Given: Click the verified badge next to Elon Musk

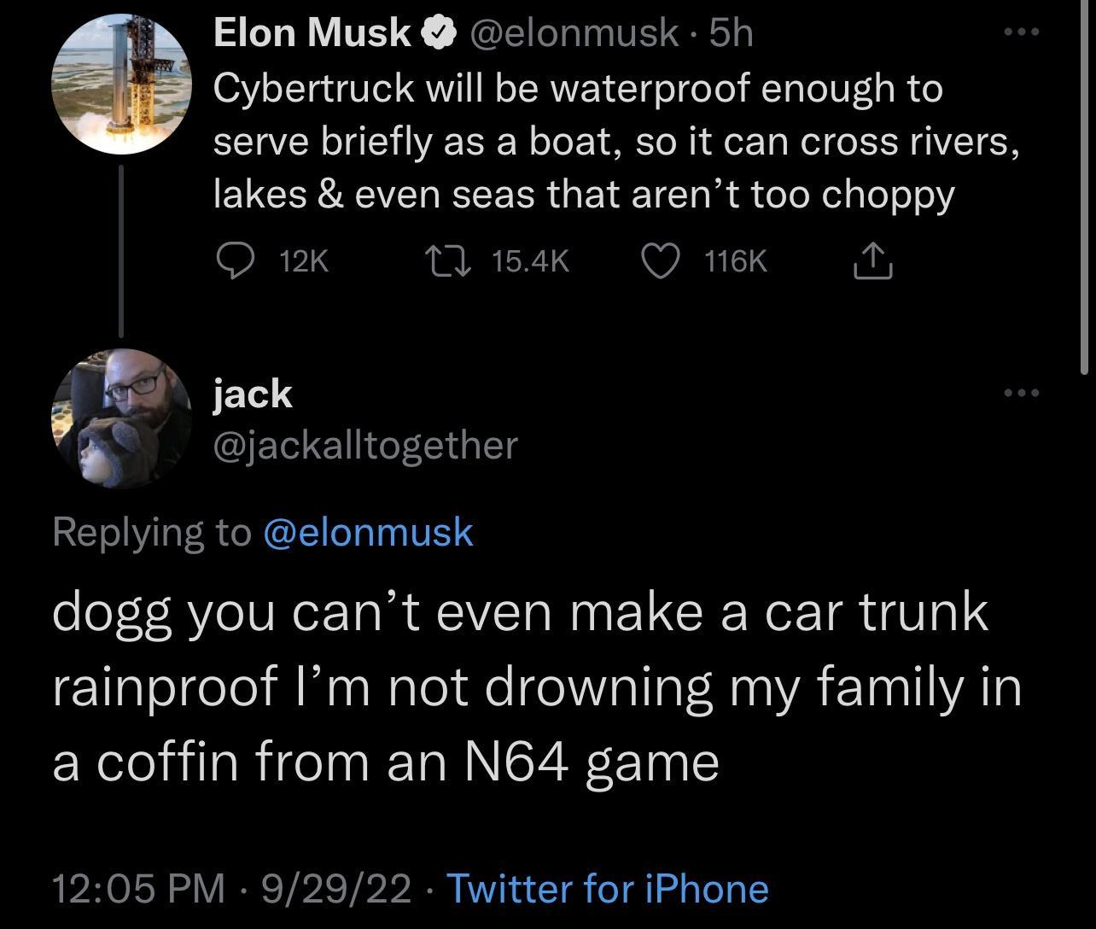Looking at the screenshot, I should point(438,32).
